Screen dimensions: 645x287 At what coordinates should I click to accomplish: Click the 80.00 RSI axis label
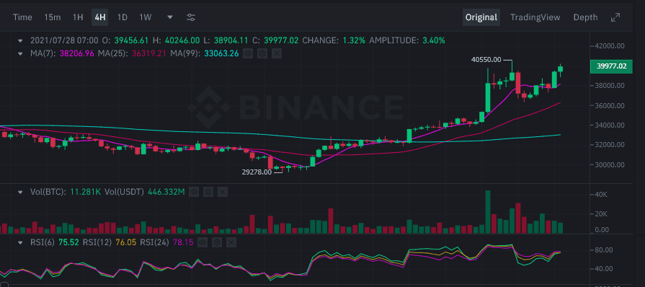tap(604, 250)
